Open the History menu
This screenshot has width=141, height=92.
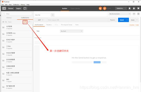23,5
